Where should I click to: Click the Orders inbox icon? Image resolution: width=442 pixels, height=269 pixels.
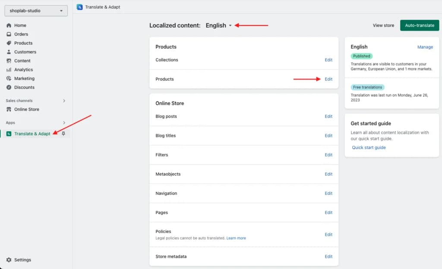click(9, 34)
